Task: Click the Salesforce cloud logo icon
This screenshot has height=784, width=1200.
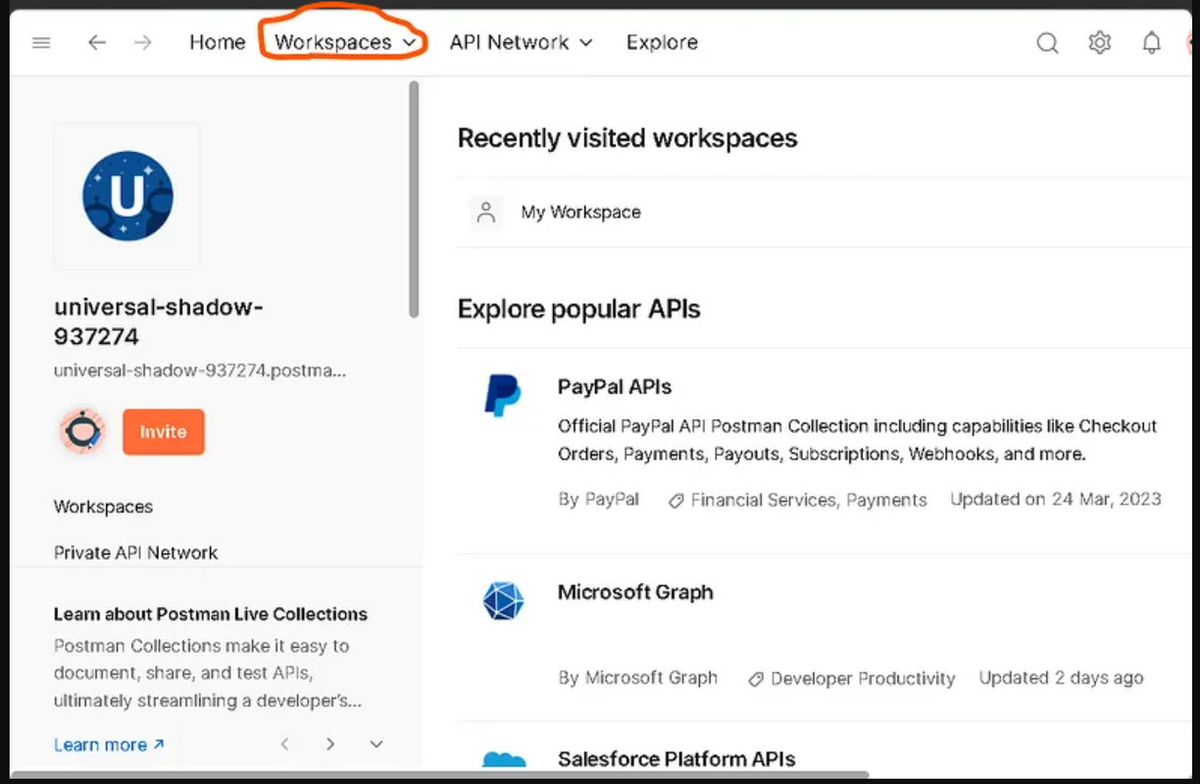Action: [504, 759]
